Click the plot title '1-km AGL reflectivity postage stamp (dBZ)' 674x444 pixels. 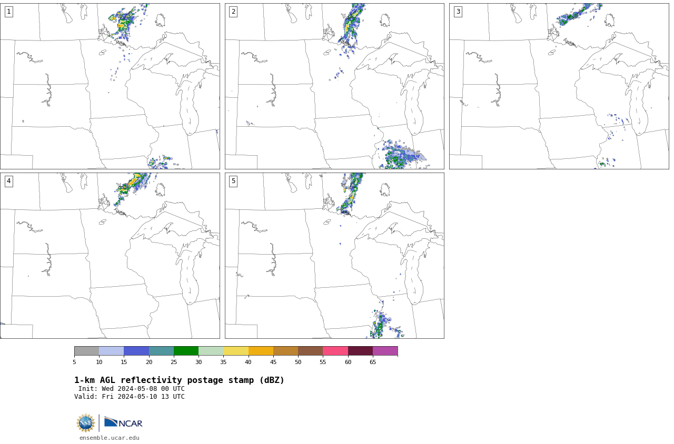(x=179, y=380)
